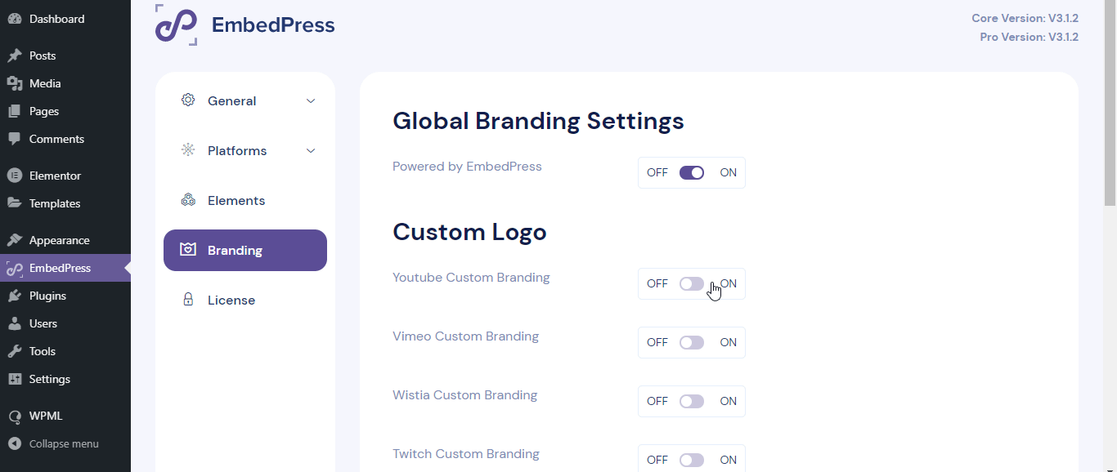Enable Youtube Custom Branding toggle
This screenshot has width=1117, height=472.
click(692, 283)
